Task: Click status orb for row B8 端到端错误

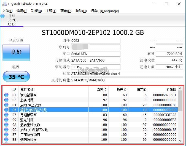Action: tap(6, 139)
